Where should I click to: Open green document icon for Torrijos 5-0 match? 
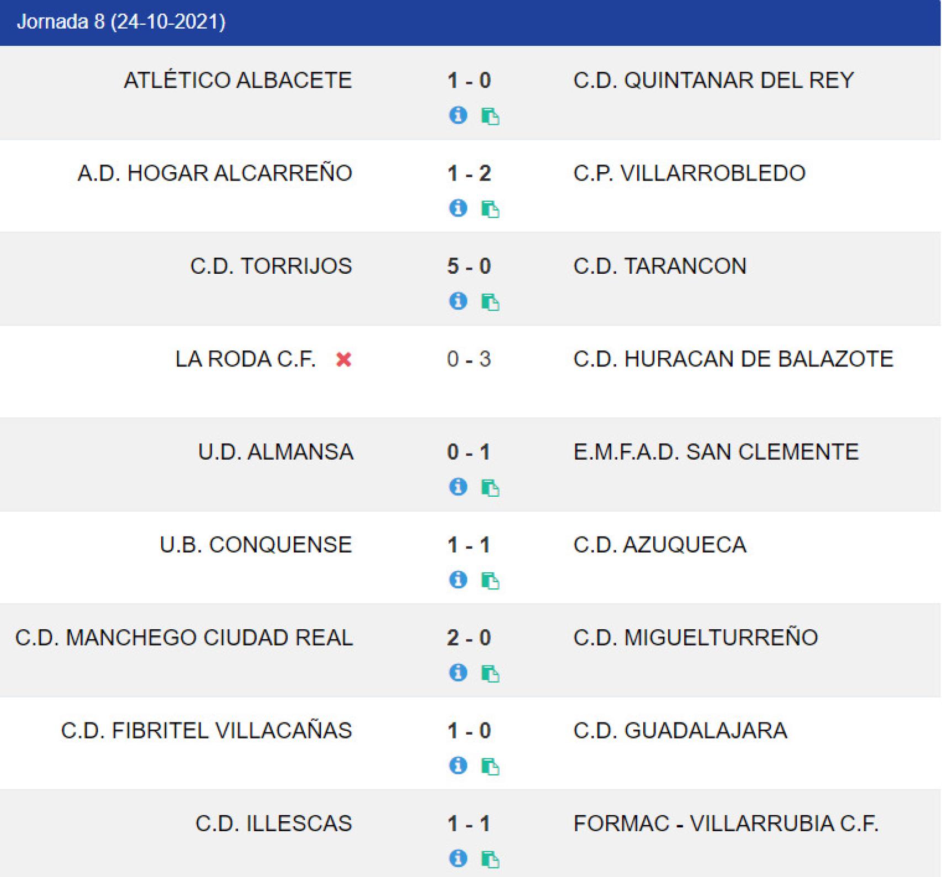tap(490, 302)
